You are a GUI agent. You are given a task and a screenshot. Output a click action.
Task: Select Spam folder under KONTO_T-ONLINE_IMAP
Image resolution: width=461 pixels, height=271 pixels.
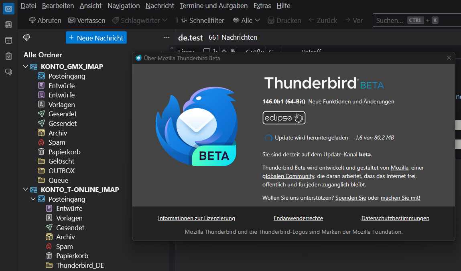[64, 247]
